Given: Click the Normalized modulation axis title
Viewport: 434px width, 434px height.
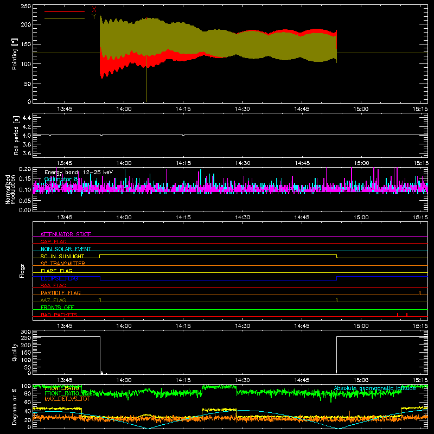Looking at the screenshot, I should click(x=10, y=189).
